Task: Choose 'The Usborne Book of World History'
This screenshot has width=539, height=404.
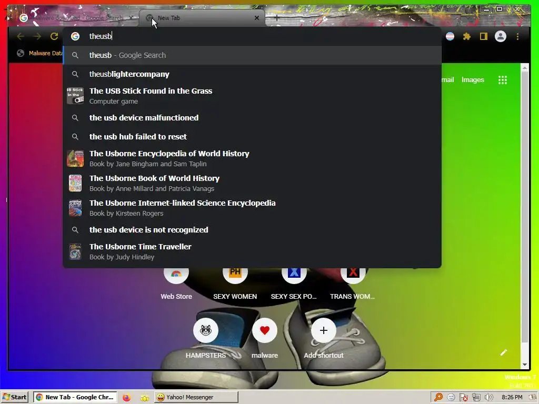Action: (x=252, y=183)
